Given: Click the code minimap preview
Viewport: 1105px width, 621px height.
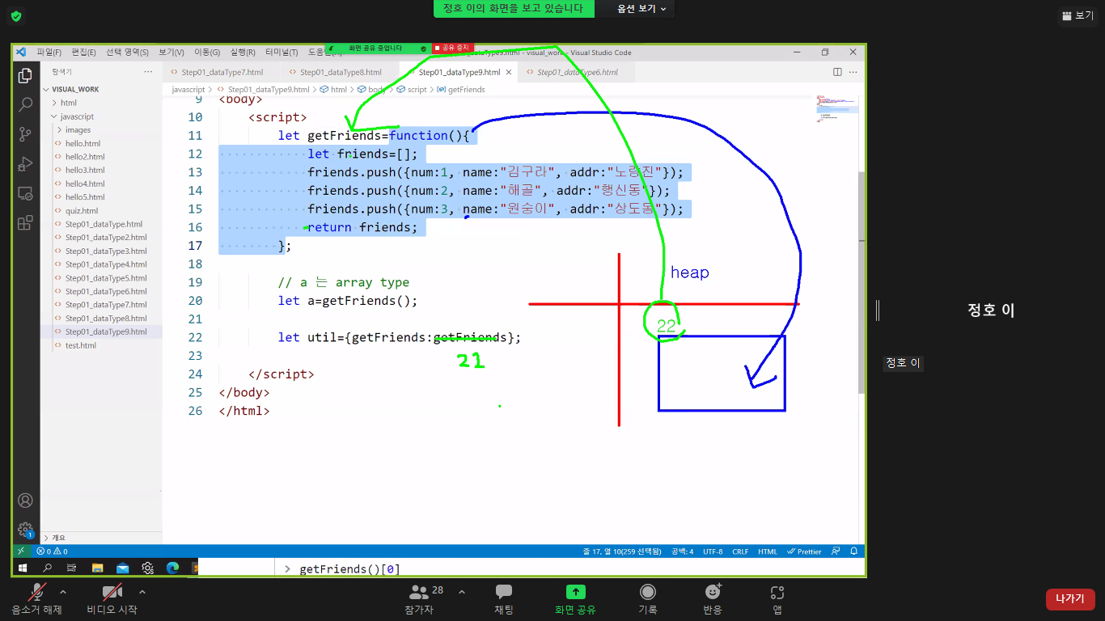Looking at the screenshot, I should point(836,108).
